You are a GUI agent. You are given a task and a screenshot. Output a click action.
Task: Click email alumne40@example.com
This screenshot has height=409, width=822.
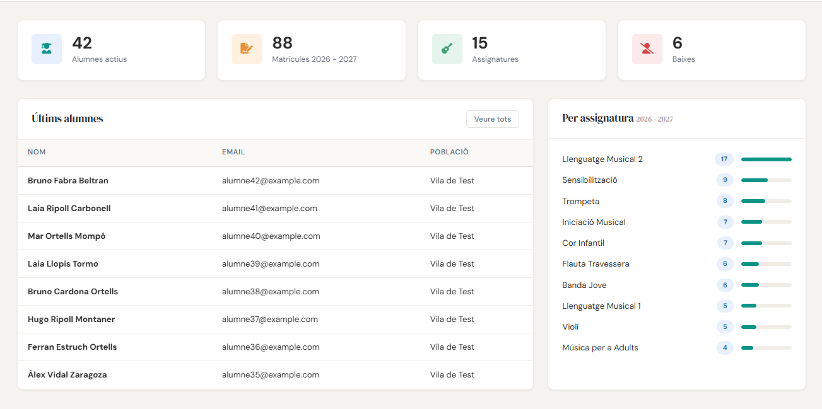(271, 236)
